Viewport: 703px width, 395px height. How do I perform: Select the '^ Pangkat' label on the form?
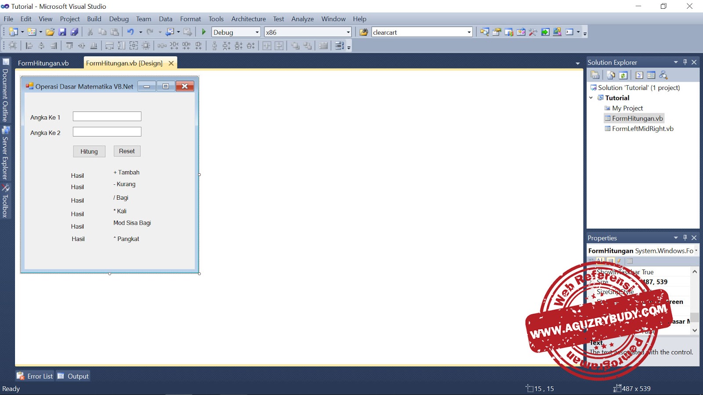coord(126,239)
